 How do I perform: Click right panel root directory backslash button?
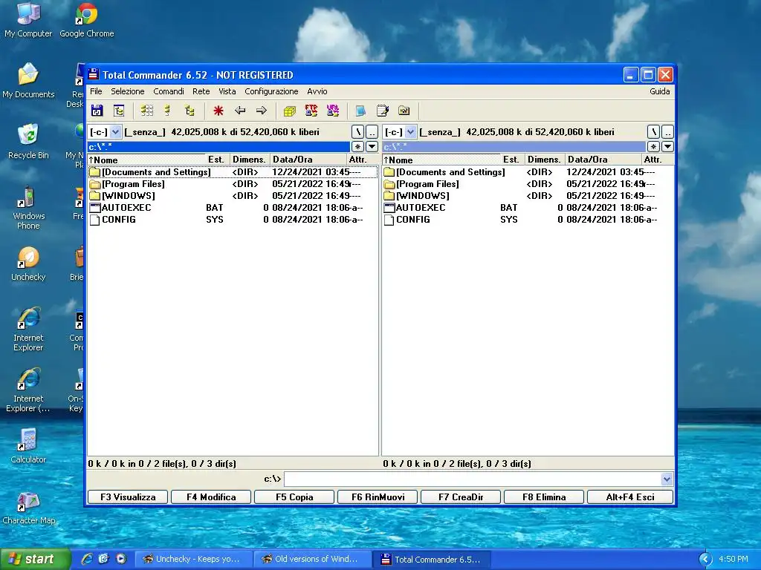click(x=654, y=132)
